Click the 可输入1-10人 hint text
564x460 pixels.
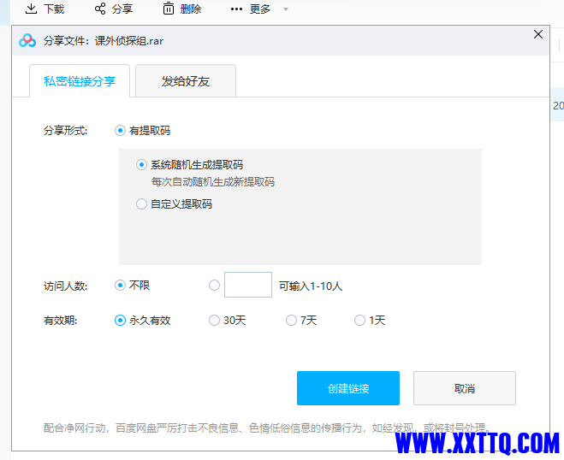311,286
